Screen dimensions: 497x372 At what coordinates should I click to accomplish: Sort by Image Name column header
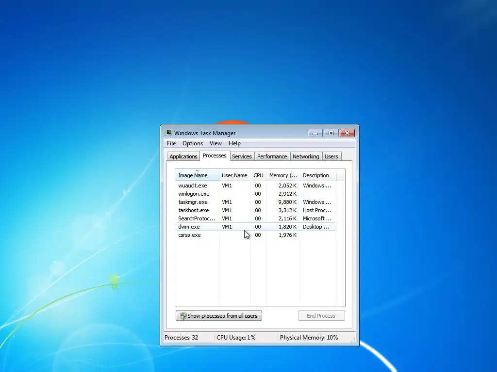(197, 175)
